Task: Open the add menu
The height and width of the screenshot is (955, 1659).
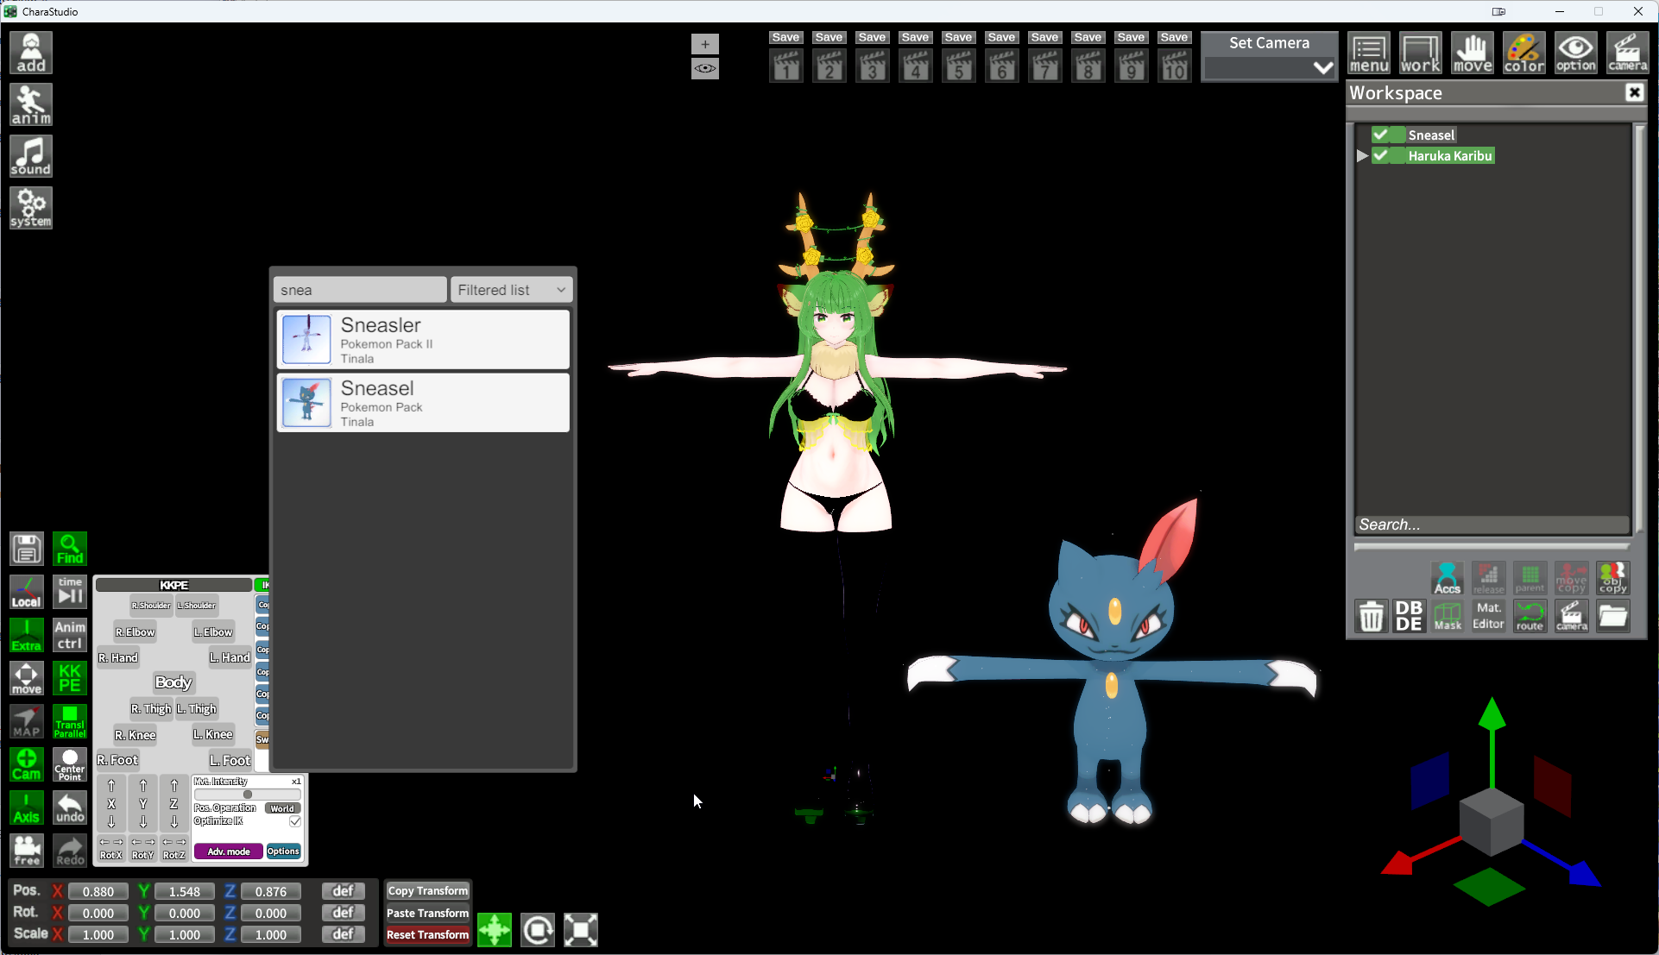Action: point(31,53)
